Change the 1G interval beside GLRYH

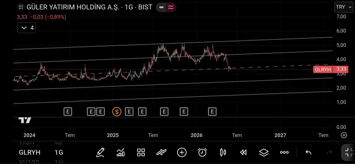point(59,153)
